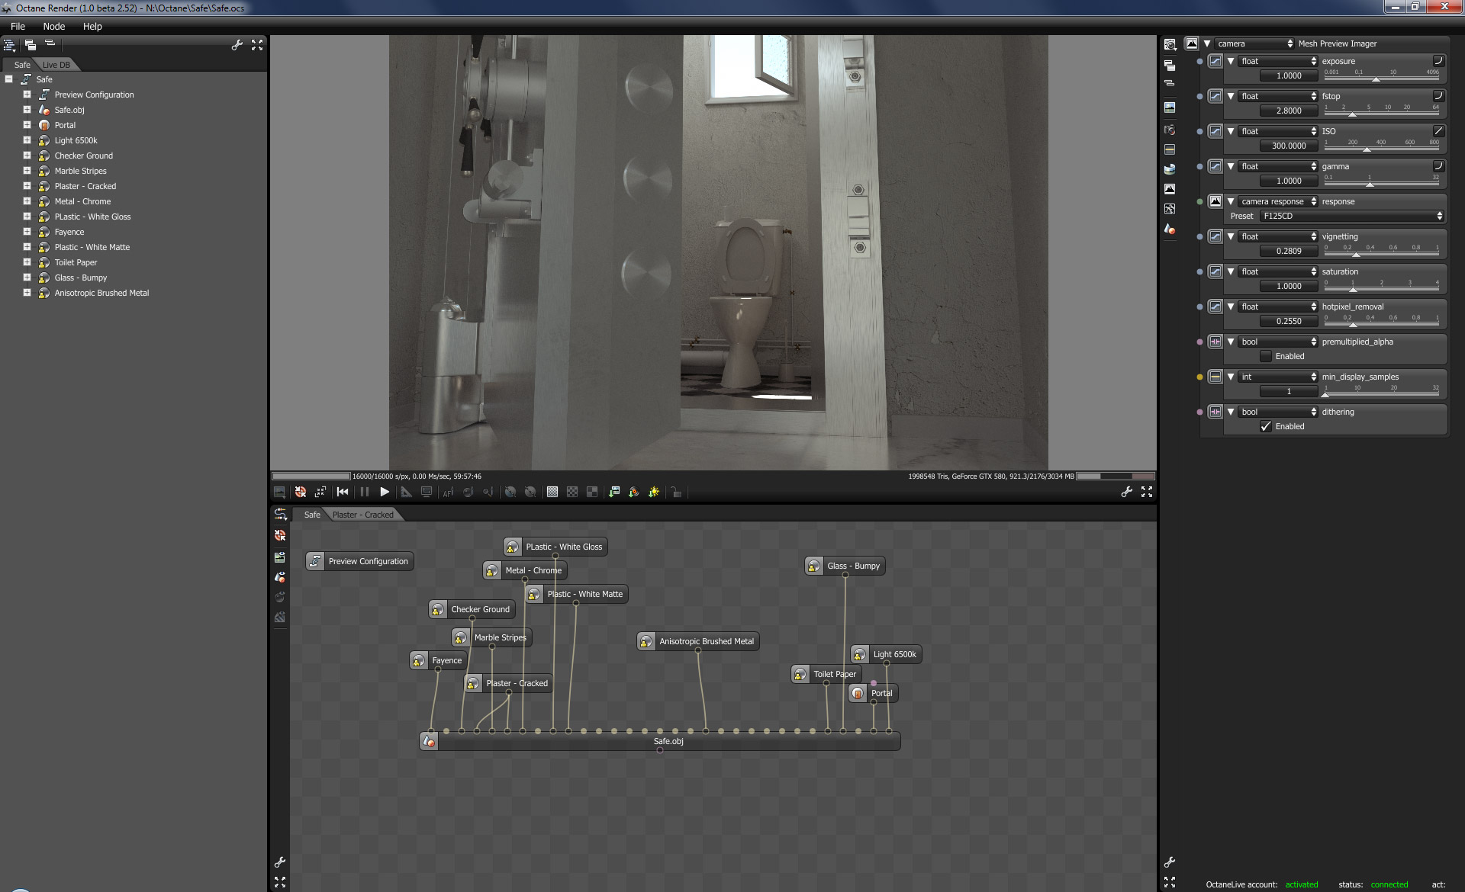Switch to the Live DB tab
The image size is (1465, 892).
pos(56,65)
